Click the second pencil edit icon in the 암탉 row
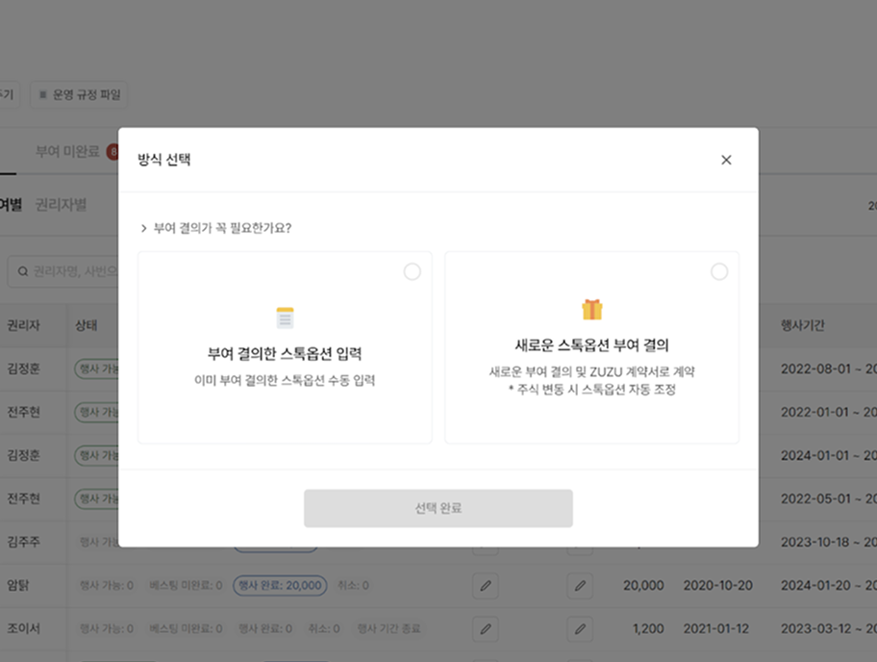 [579, 585]
